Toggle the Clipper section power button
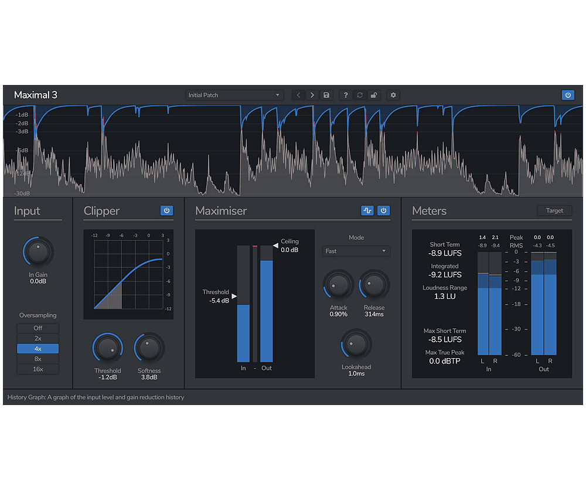Screen dimensions: 586x490 point(166,210)
